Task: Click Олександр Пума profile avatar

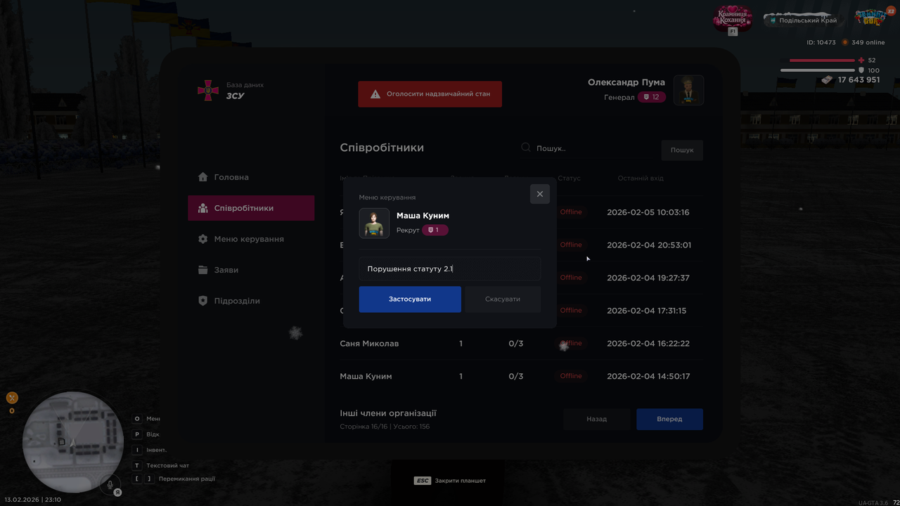Action: (689, 90)
